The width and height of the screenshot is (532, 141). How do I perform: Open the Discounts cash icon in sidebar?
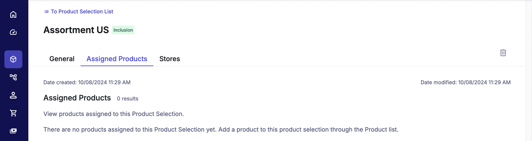(x=13, y=131)
